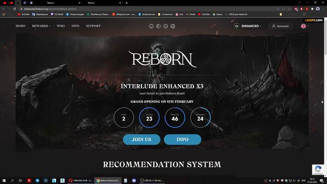Image resolution: width=327 pixels, height=184 pixels.
Task: Open the browser extensions puzzle icon
Action: (x=312, y=9)
